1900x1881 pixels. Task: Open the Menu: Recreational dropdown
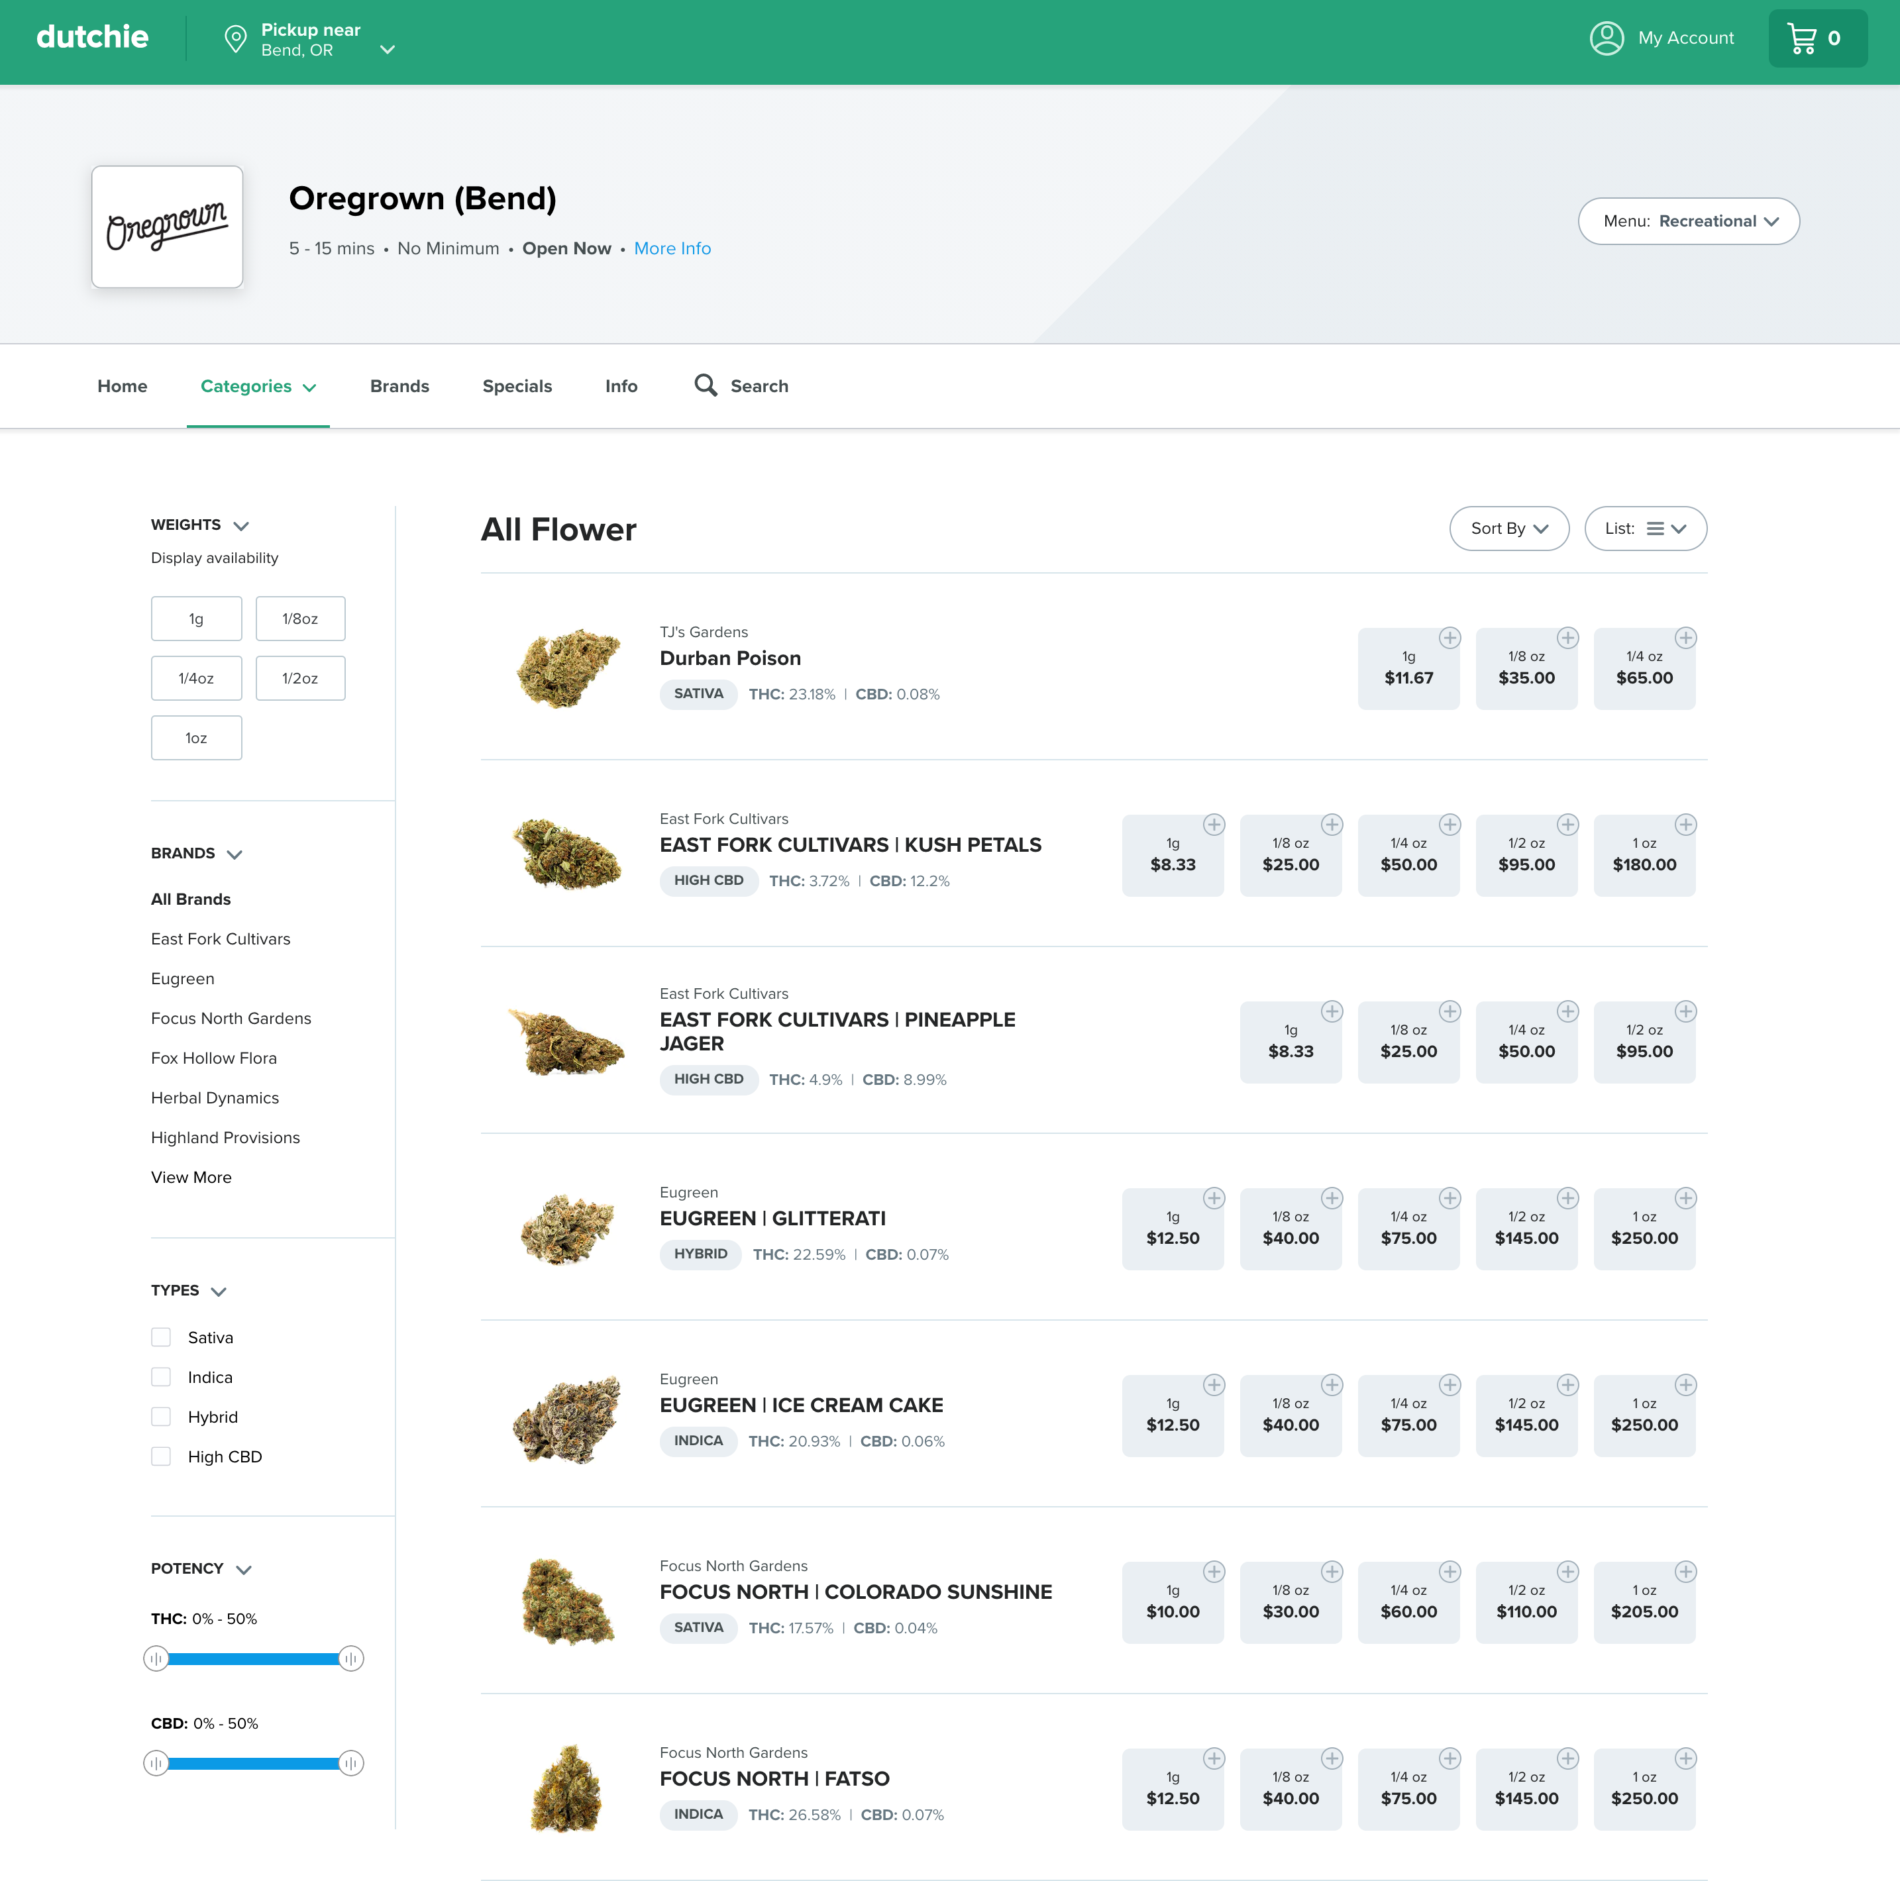[1689, 221]
